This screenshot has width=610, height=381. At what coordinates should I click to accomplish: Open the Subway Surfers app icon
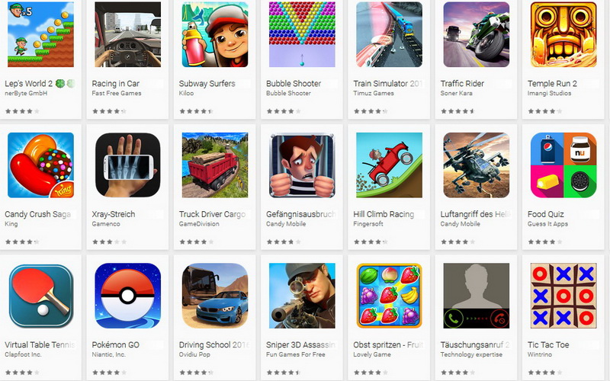[x=215, y=34]
